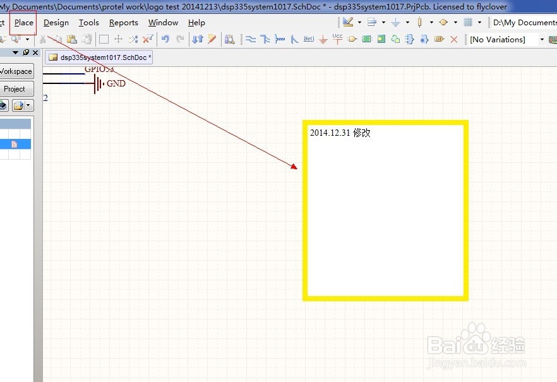The image size is (557, 382).
Task: Open the Design menu
Action: pyautogui.click(x=56, y=23)
